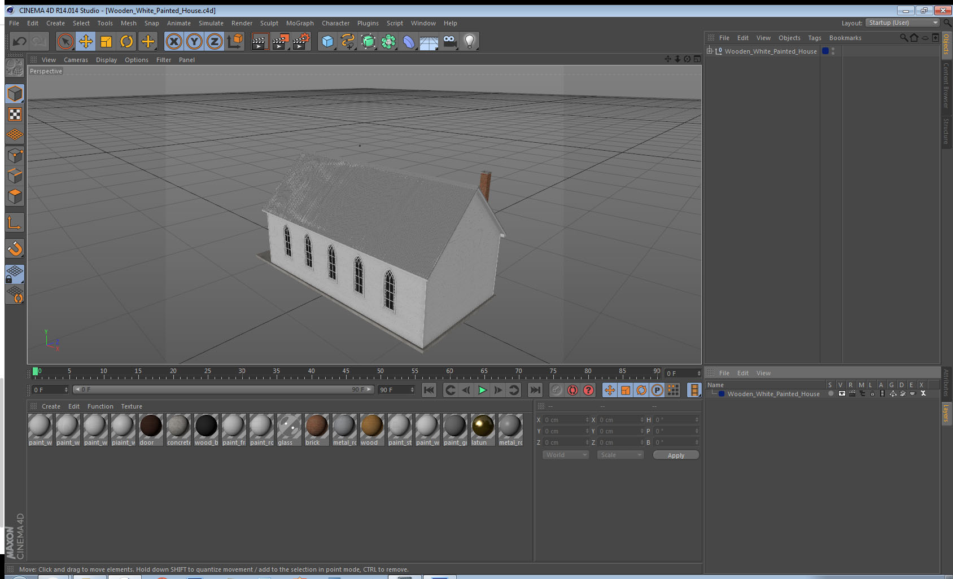Select Polygons mode in left palette
The width and height of the screenshot is (953, 579).
pyautogui.click(x=15, y=196)
